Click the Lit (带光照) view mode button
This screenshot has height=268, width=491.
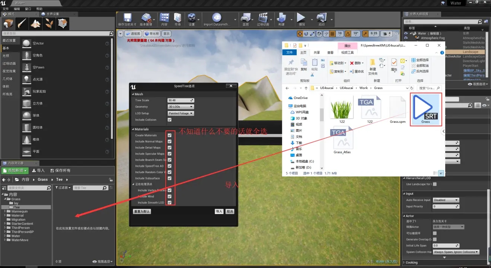(x=152, y=33)
